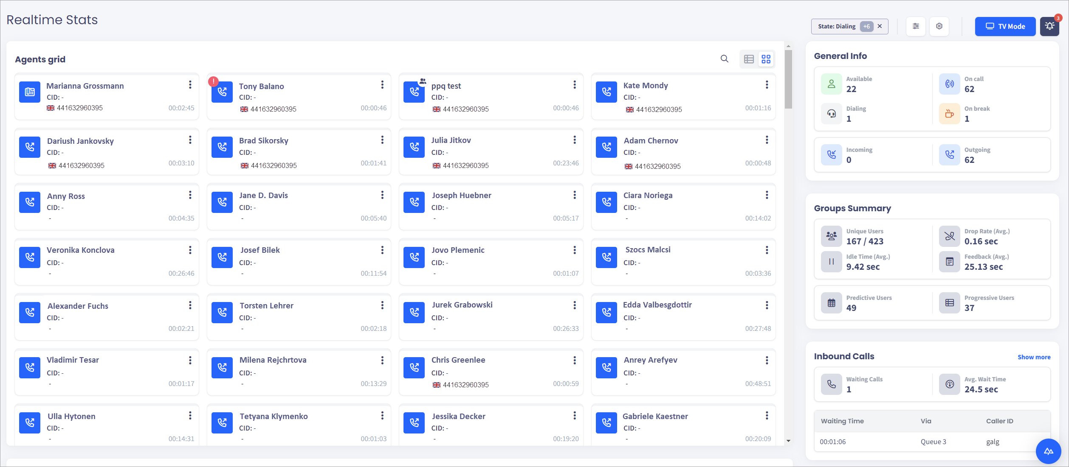Enable TV Mode
Screen dimensions: 1069x467
[1005, 26]
